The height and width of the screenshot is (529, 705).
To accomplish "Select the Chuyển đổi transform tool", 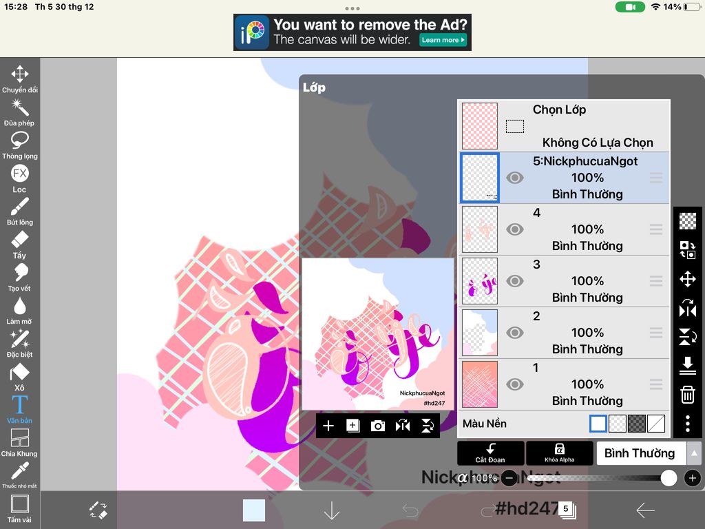I will coord(20,79).
